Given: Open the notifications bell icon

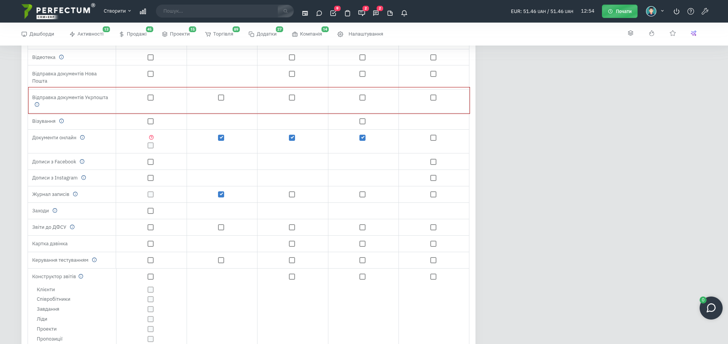Looking at the screenshot, I should (x=404, y=13).
